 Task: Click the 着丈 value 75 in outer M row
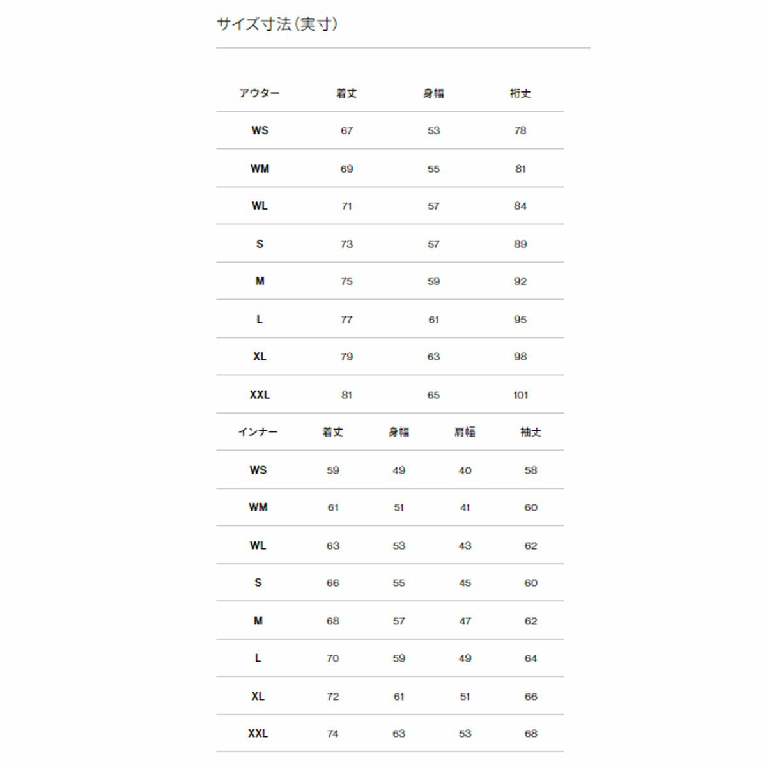[x=346, y=281]
